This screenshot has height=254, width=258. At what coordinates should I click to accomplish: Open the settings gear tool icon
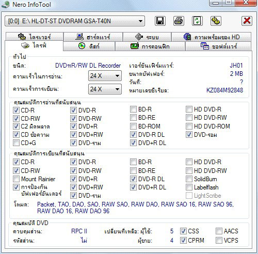click(216, 21)
